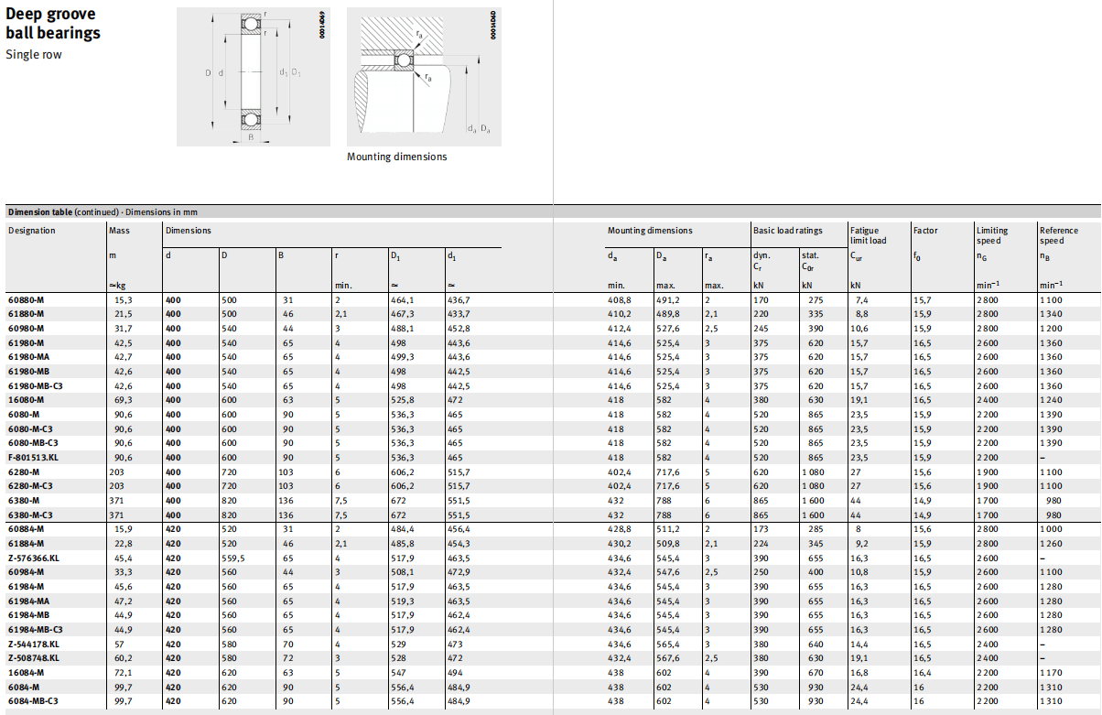Click the Mounting dimensions caption below the diagram
Viewport: 1102px width, 715px height.
(x=396, y=157)
